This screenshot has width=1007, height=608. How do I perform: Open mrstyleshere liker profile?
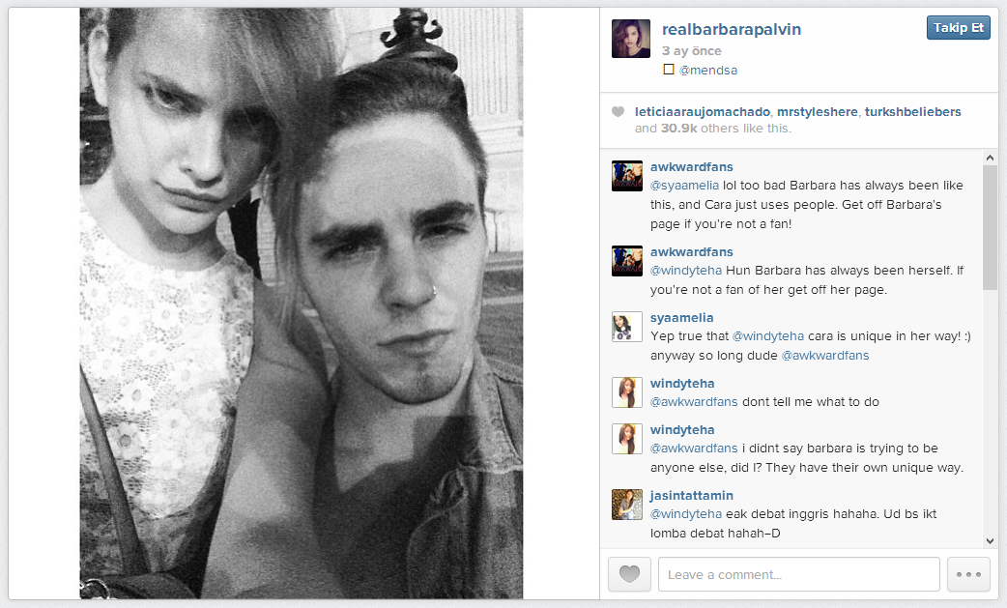[x=817, y=112]
